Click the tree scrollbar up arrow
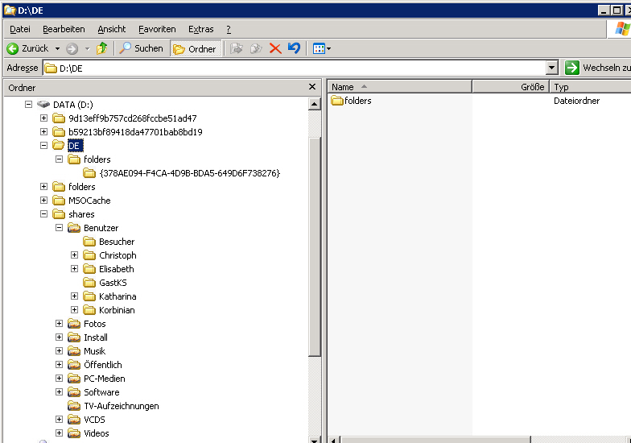The image size is (631, 443). 314,105
